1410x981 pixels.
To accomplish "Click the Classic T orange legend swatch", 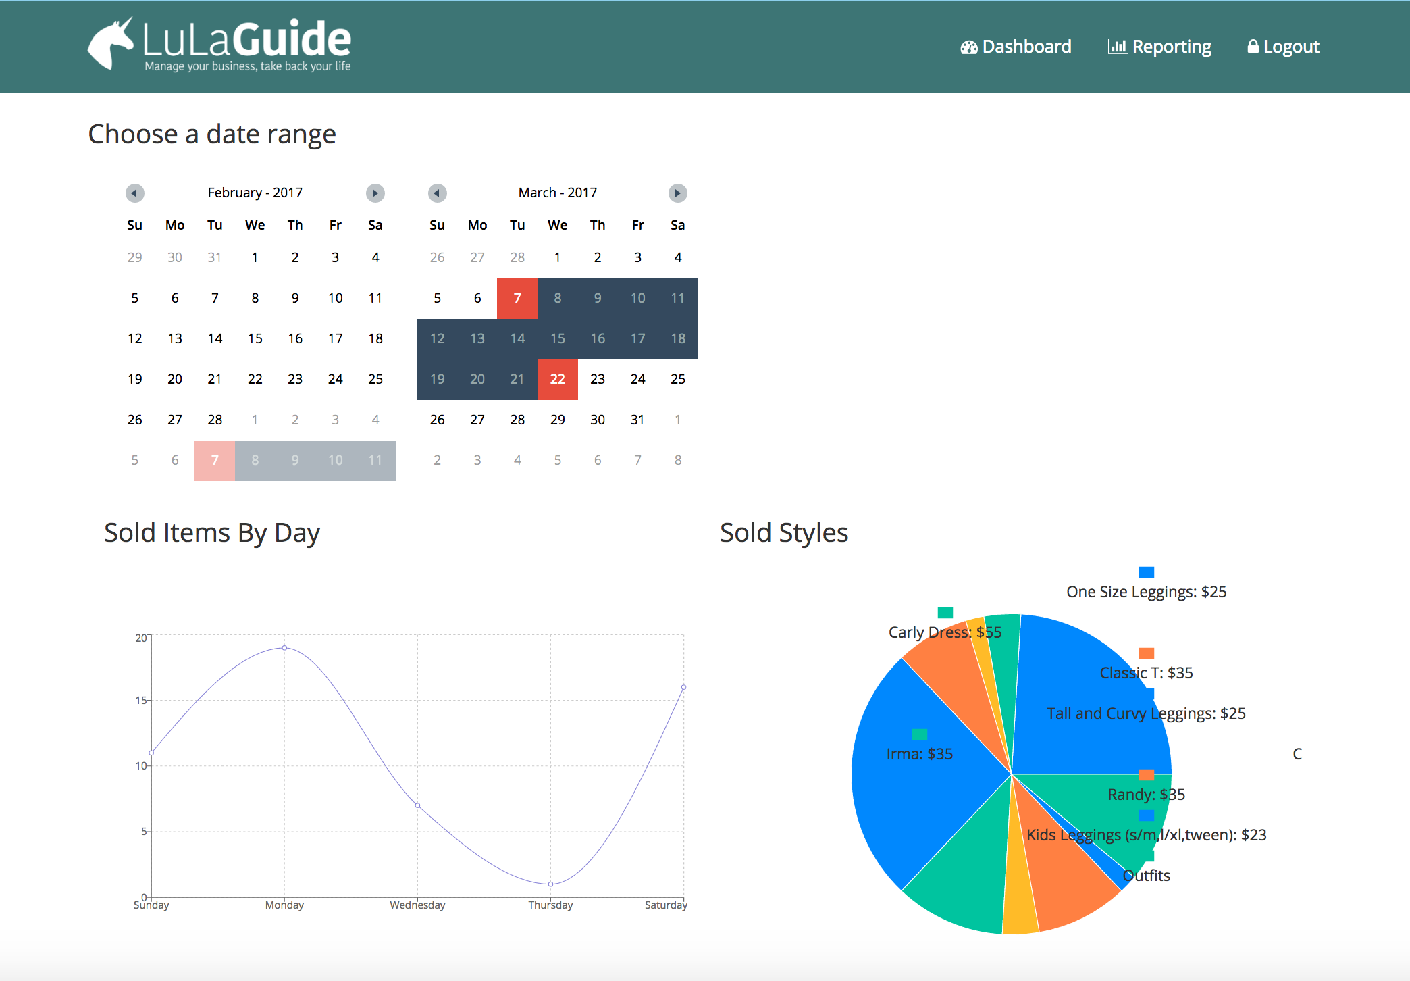I will pos(1146,653).
